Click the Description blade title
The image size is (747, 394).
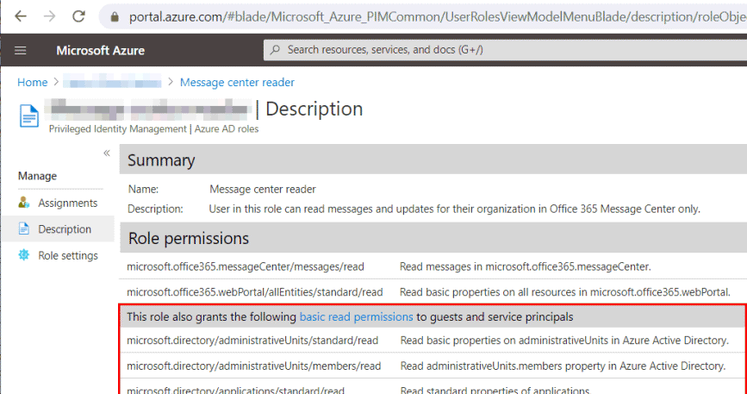click(314, 109)
